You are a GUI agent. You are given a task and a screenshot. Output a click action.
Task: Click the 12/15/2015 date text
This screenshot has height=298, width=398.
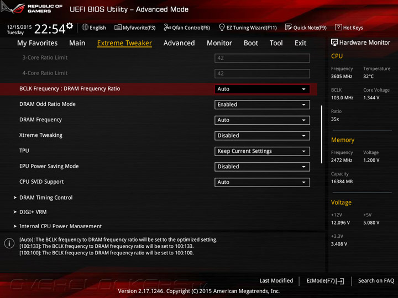tap(19, 27)
